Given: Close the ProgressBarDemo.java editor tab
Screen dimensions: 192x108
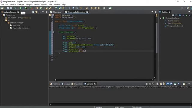Looking at the screenshot, I should pyautogui.click(x=87, y=12).
